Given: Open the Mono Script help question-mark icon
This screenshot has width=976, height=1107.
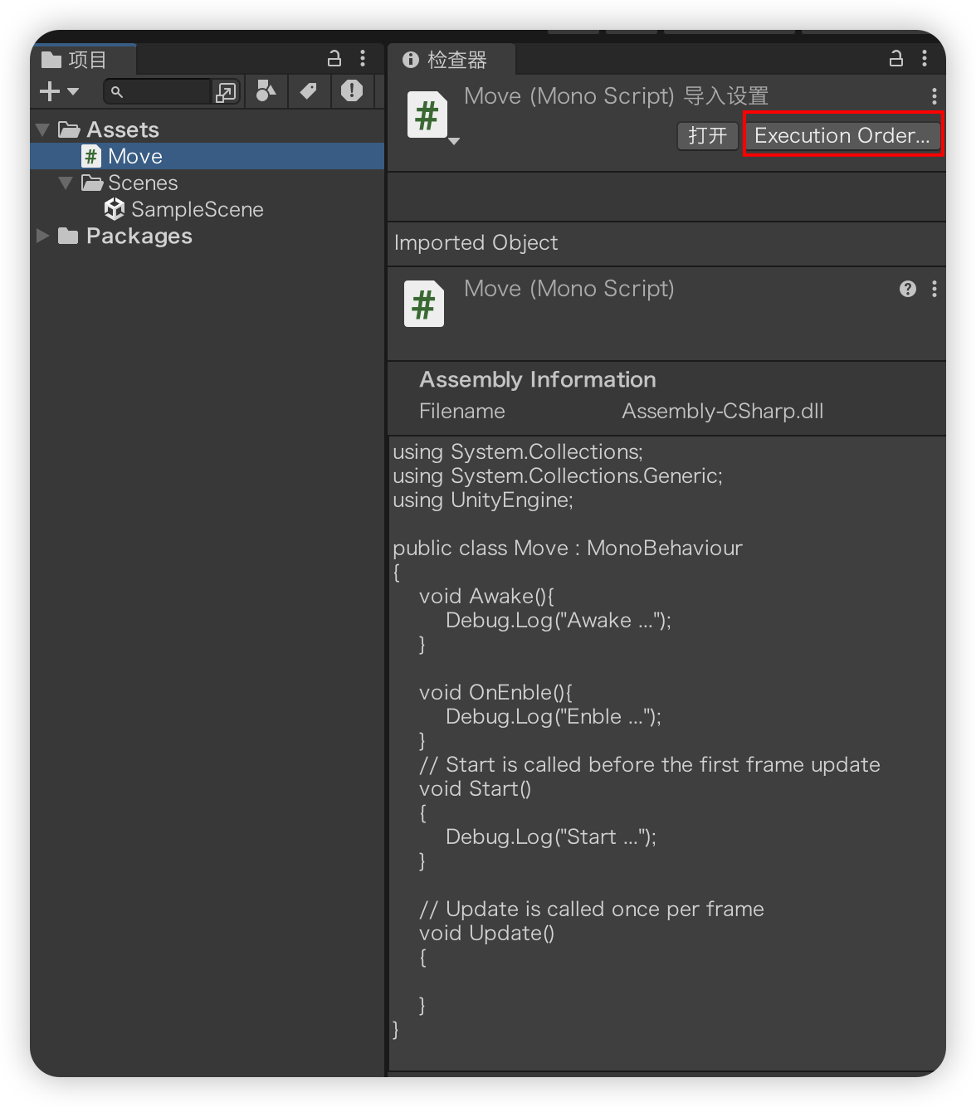Looking at the screenshot, I should click(908, 289).
